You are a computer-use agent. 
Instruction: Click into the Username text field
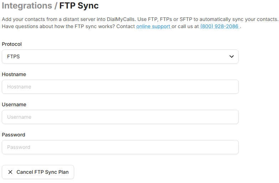click(x=120, y=117)
